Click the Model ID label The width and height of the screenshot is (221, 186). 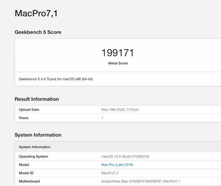[26, 173]
